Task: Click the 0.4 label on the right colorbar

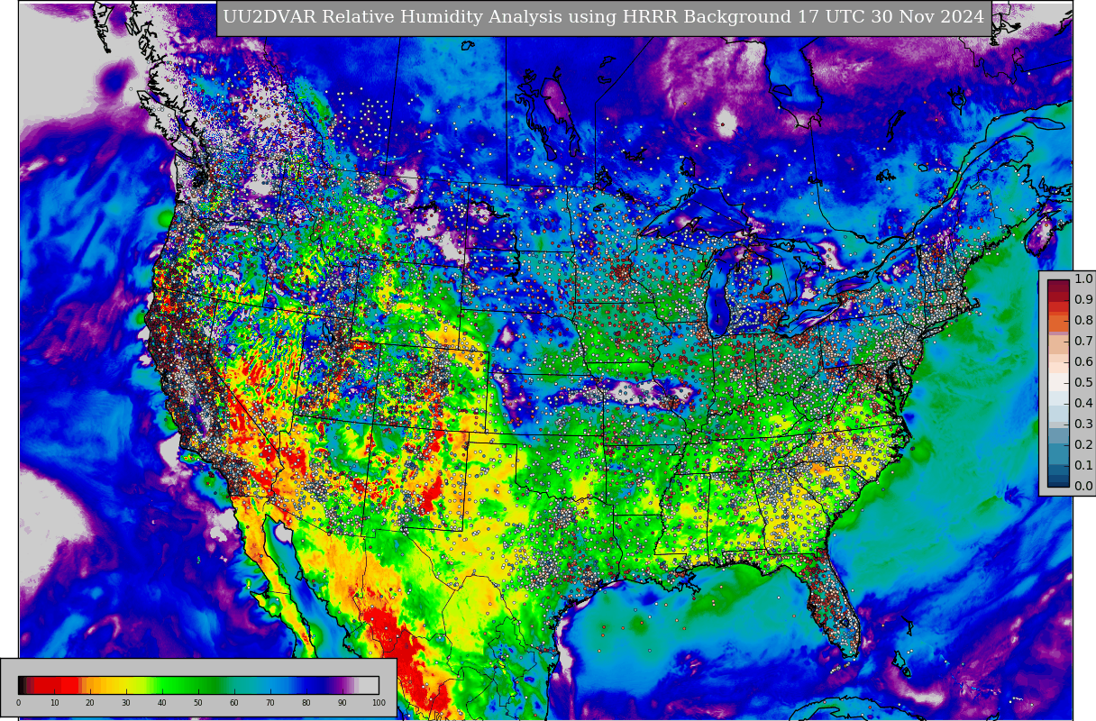Action: [1083, 404]
